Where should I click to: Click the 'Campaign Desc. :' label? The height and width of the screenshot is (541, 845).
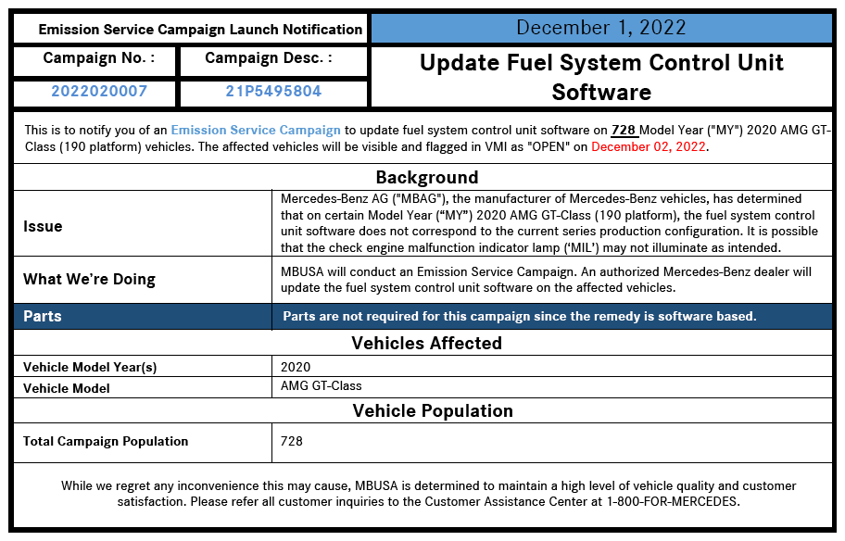coord(269,58)
